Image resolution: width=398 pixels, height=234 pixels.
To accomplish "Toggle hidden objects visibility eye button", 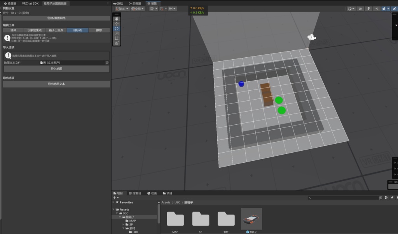I will pos(395,9).
